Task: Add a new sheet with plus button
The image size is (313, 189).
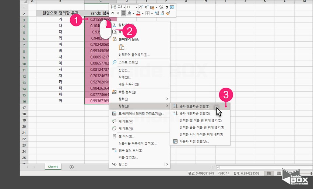Action: pos(71,167)
